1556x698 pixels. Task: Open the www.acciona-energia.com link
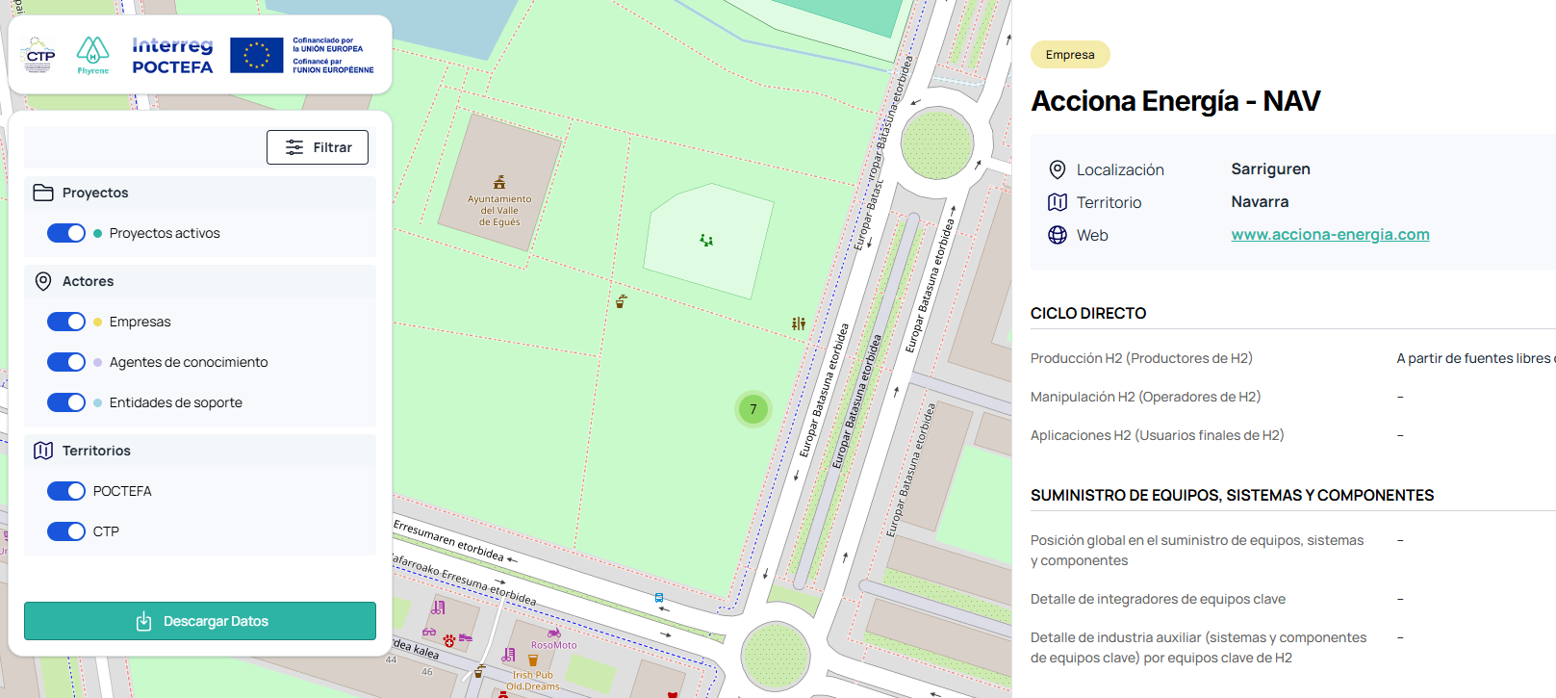tap(1330, 234)
